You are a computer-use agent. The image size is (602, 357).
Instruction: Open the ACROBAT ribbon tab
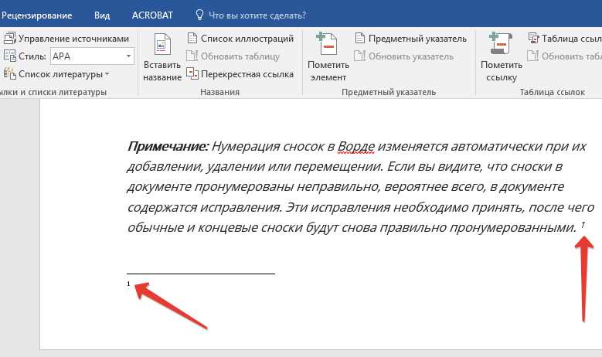pos(152,15)
